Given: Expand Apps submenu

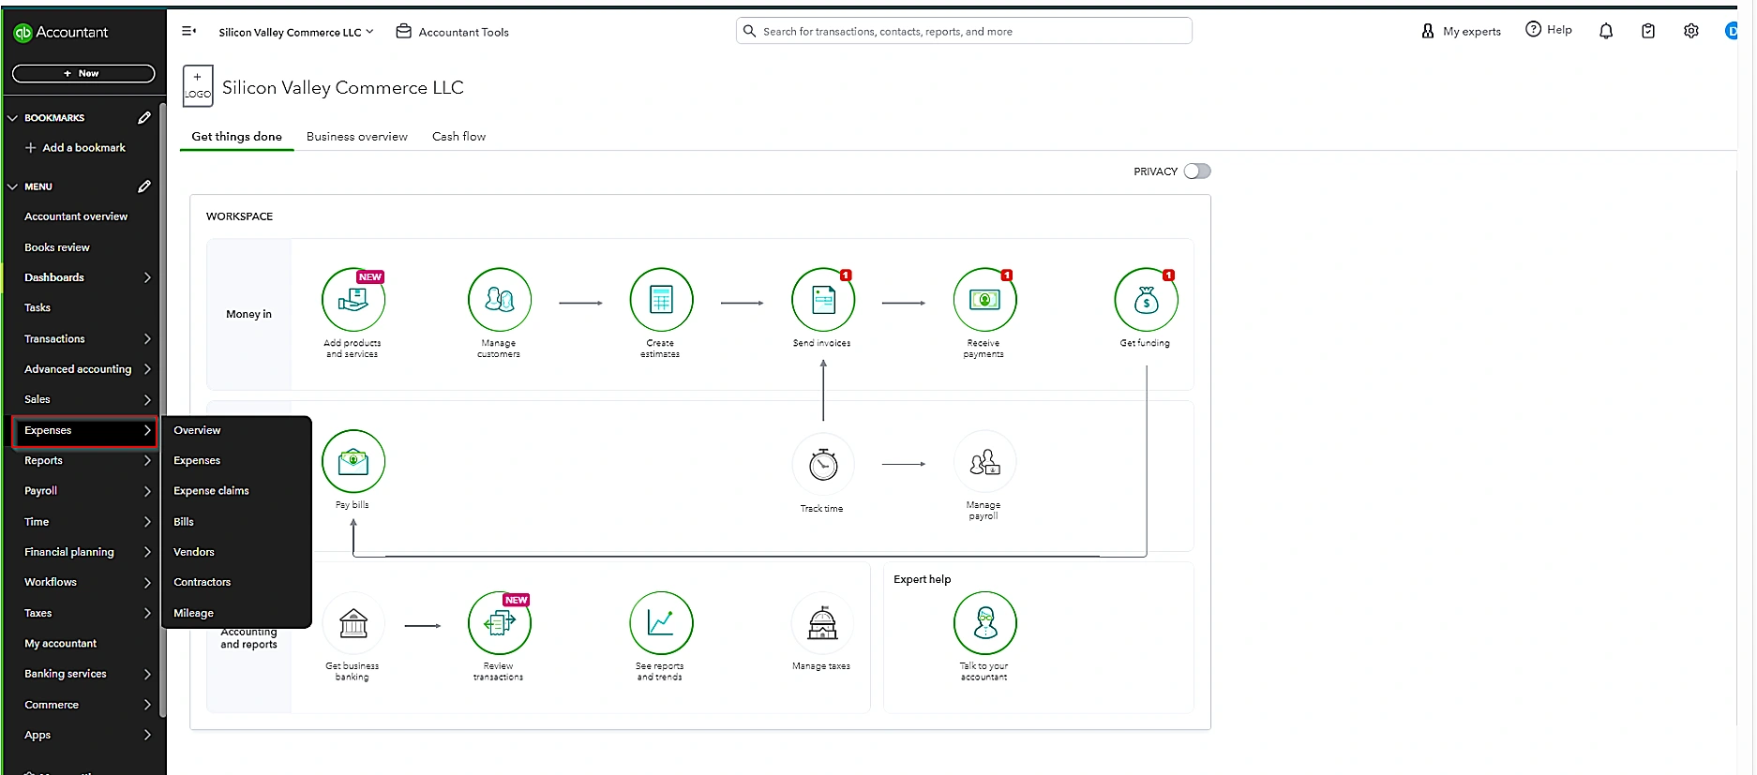Looking at the screenshot, I should tap(147, 736).
